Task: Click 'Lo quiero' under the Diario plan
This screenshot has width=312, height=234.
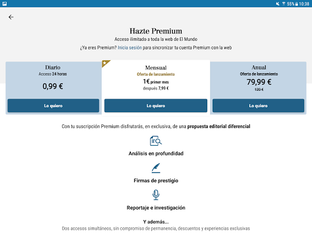Action: (x=54, y=105)
